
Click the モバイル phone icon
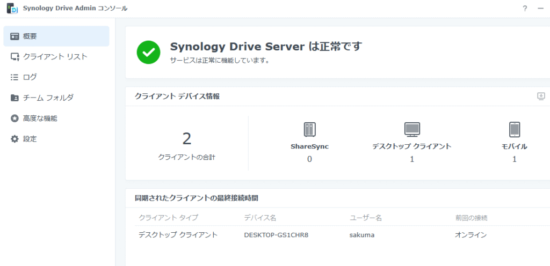[x=514, y=129]
